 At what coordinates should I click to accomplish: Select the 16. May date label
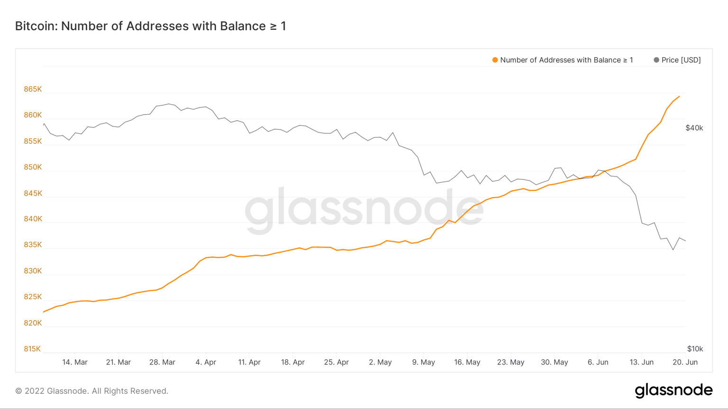(x=467, y=362)
